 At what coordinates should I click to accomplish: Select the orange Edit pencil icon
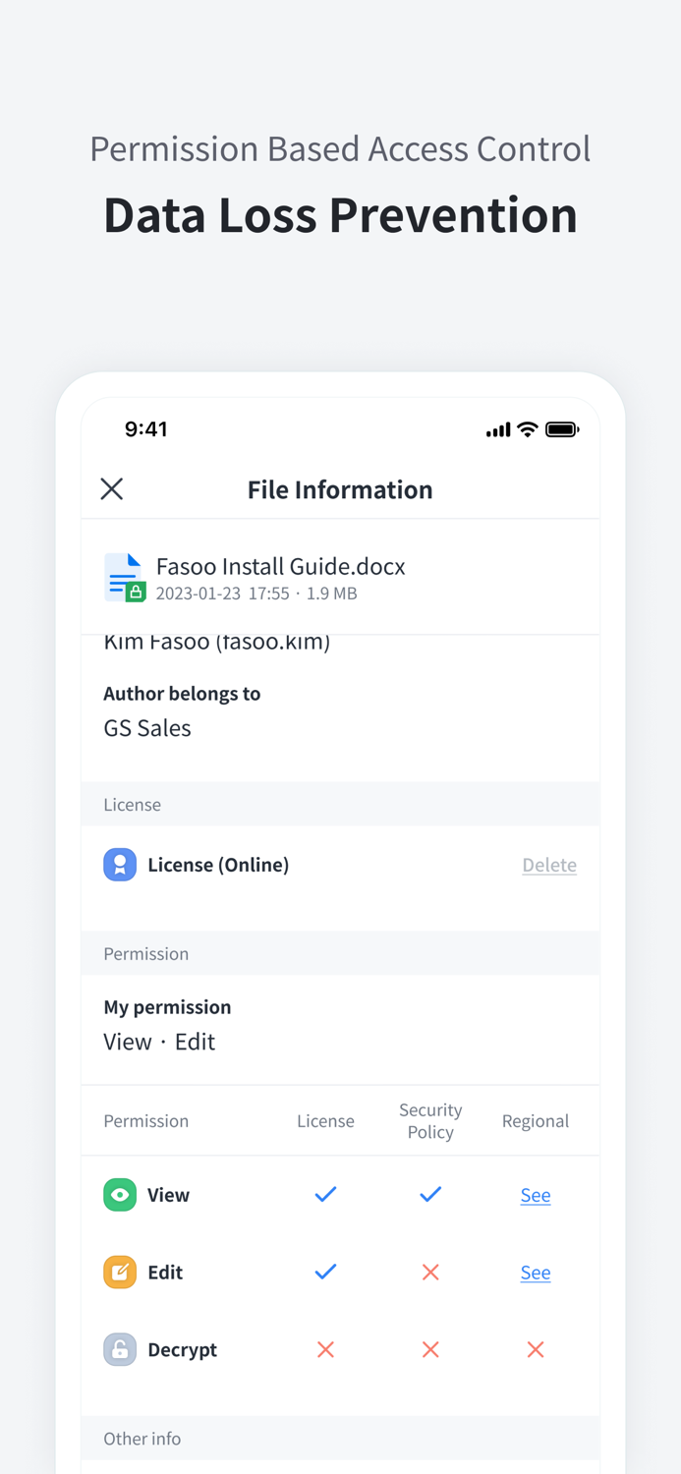click(119, 1272)
